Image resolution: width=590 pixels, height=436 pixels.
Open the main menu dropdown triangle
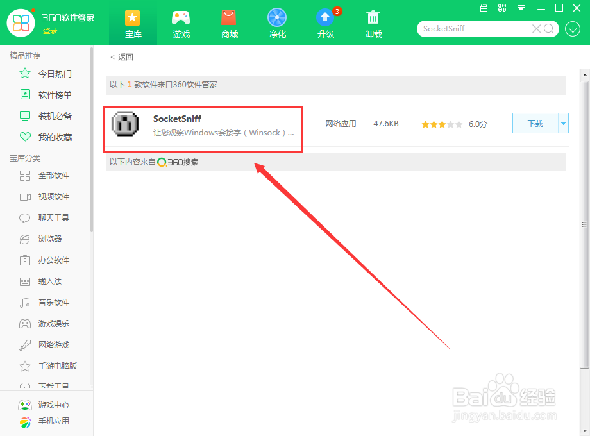521,8
